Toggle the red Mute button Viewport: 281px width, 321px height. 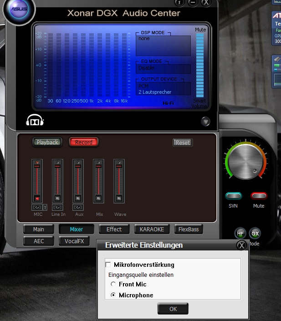[259, 196]
